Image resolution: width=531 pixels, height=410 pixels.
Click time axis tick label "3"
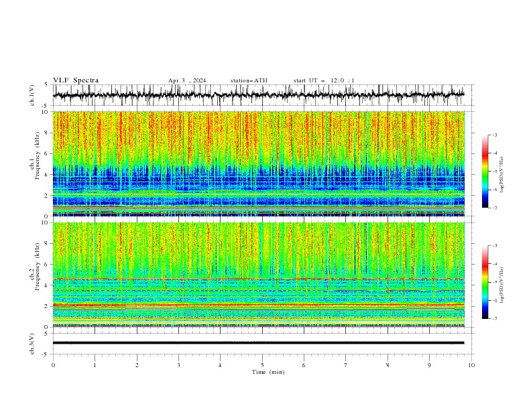tap(178, 365)
